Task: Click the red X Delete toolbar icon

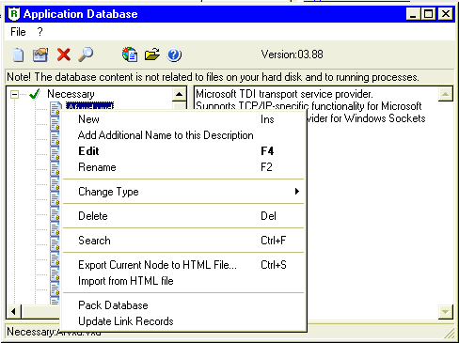Action: 64,55
